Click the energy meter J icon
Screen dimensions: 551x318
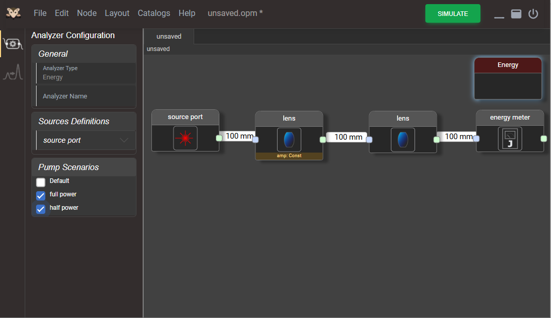point(510,139)
